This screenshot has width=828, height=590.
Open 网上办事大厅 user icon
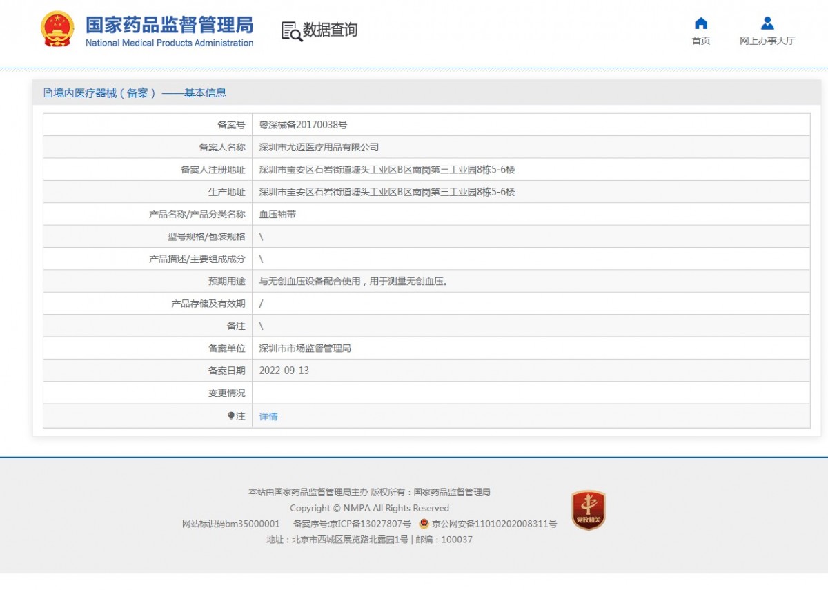[767, 23]
